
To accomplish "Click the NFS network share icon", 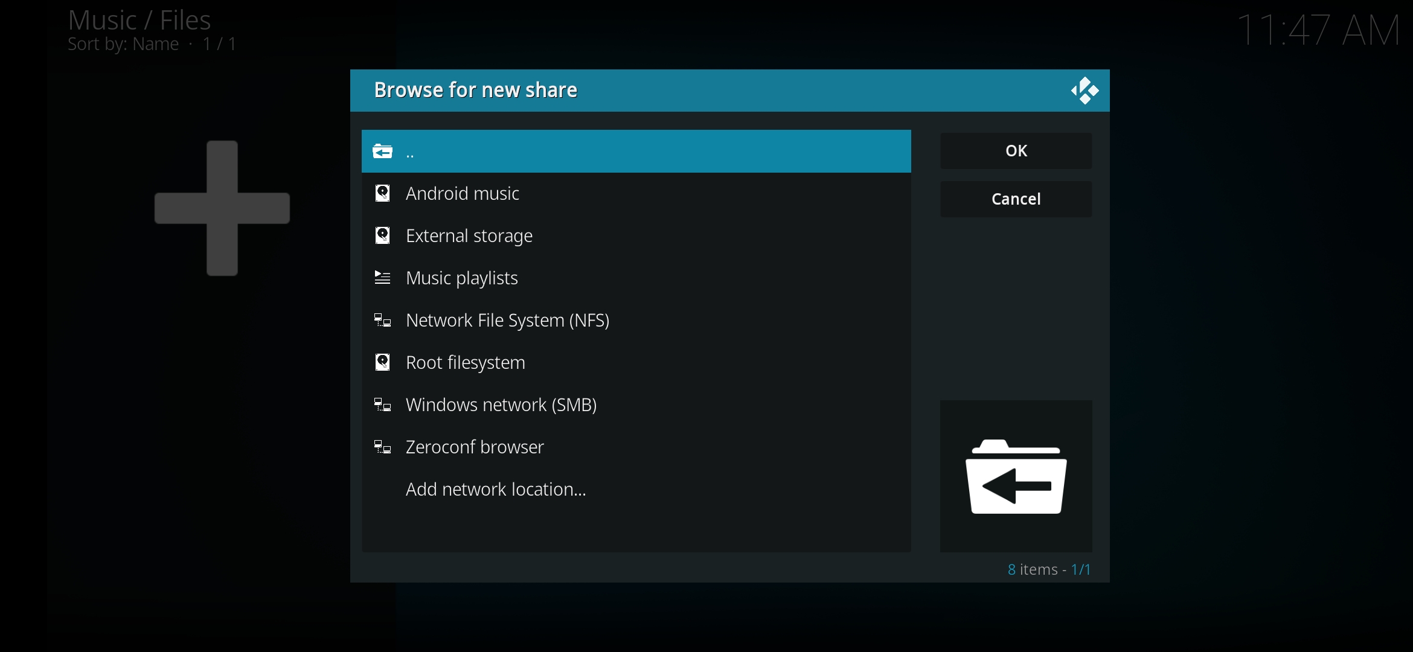I will pyautogui.click(x=383, y=321).
